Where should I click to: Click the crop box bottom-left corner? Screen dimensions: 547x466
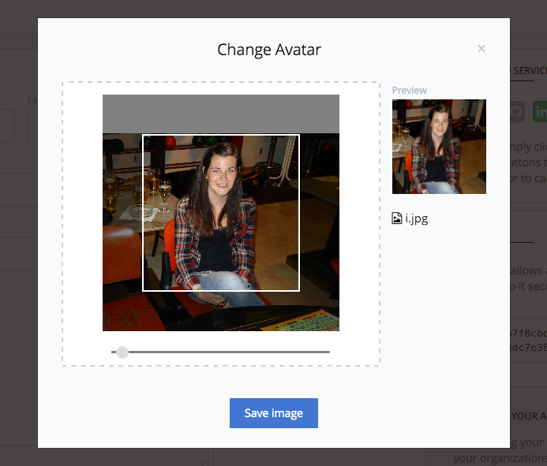click(143, 291)
